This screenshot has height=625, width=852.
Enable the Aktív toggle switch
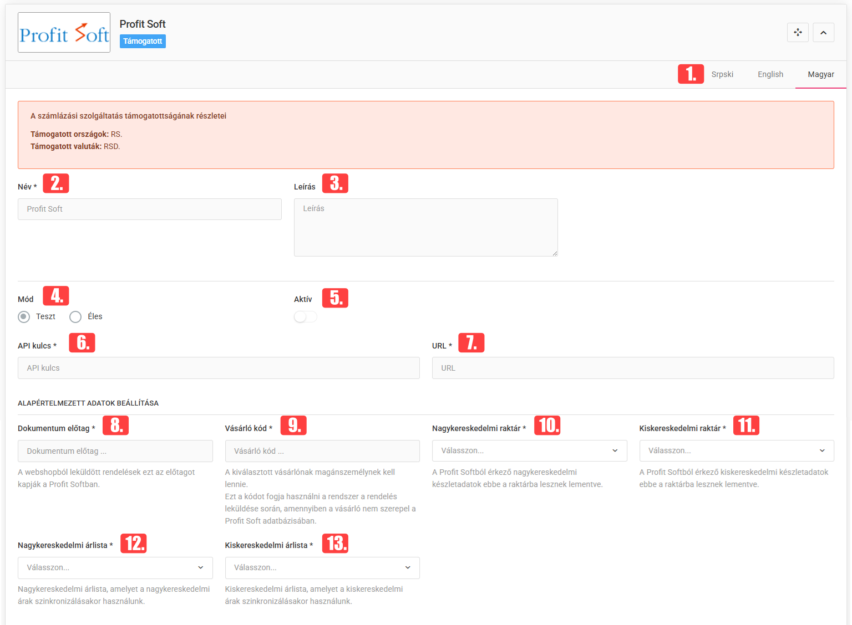[x=305, y=317]
